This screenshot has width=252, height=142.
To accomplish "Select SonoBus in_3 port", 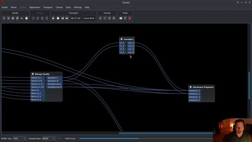I will pyautogui.click(x=122, y=49).
